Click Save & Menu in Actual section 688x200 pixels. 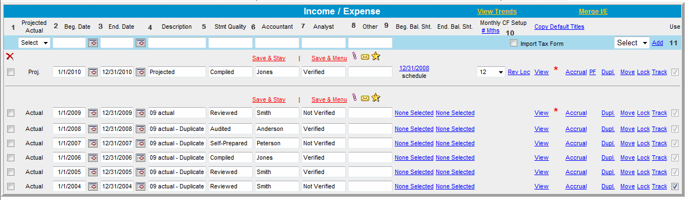pyautogui.click(x=329, y=99)
